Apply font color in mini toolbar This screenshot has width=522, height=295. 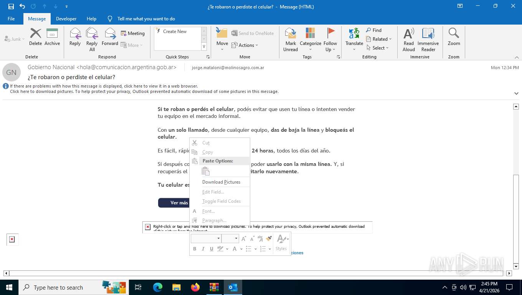click(x=235, y=249)
